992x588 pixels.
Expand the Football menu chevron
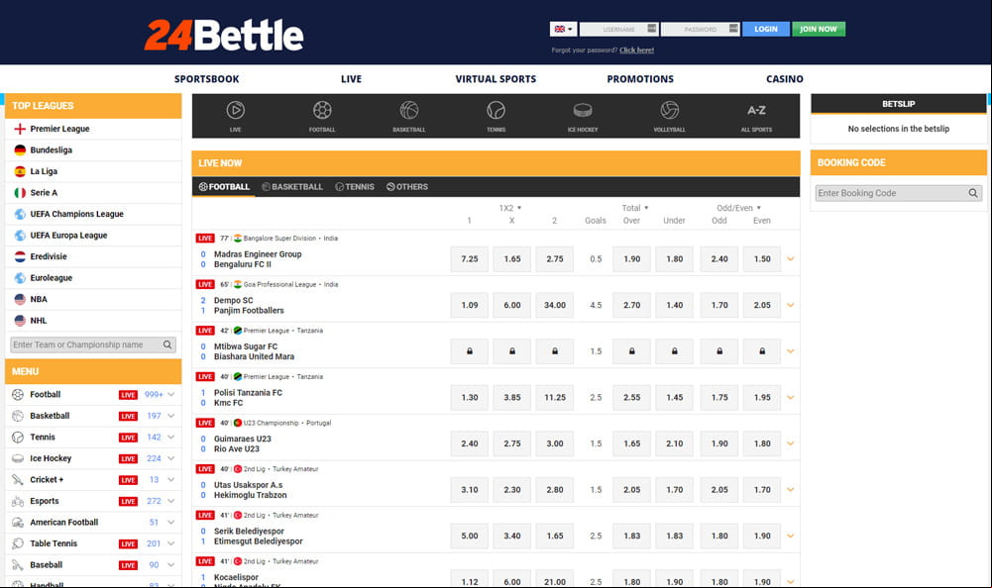point(170,395)
